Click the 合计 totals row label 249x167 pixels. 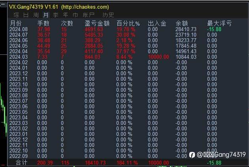tap(22, 163)
